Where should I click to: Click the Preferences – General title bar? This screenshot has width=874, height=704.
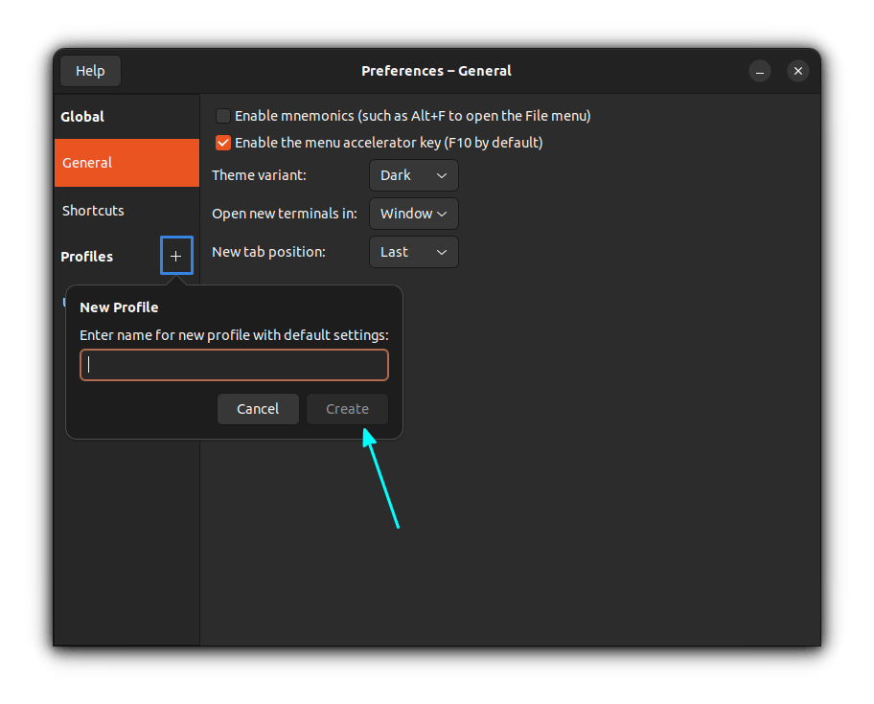tap(436, 71)
